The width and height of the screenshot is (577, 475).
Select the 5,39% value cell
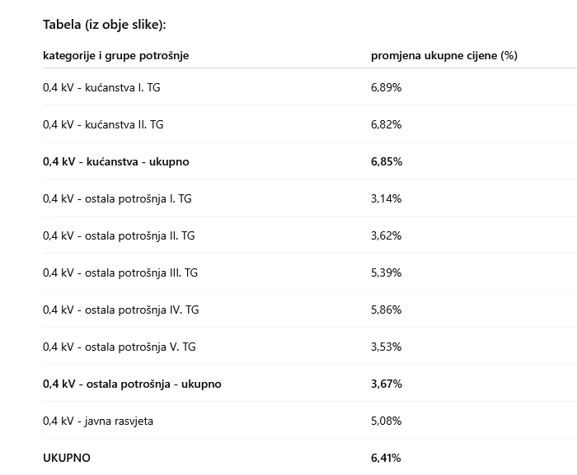[386, 272]
